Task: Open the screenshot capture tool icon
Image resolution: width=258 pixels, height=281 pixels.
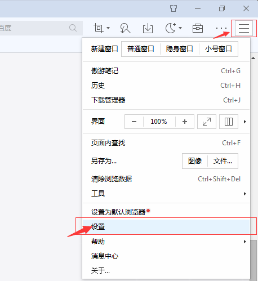Action: click(99, 28)
